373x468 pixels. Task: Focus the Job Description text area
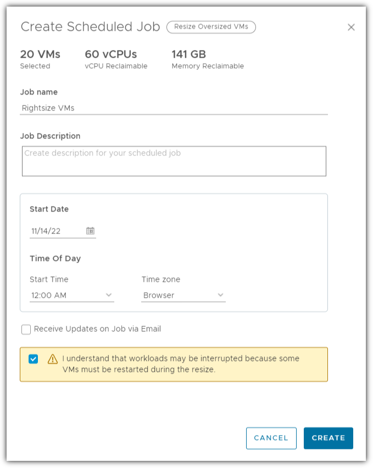tap(174, 161)
